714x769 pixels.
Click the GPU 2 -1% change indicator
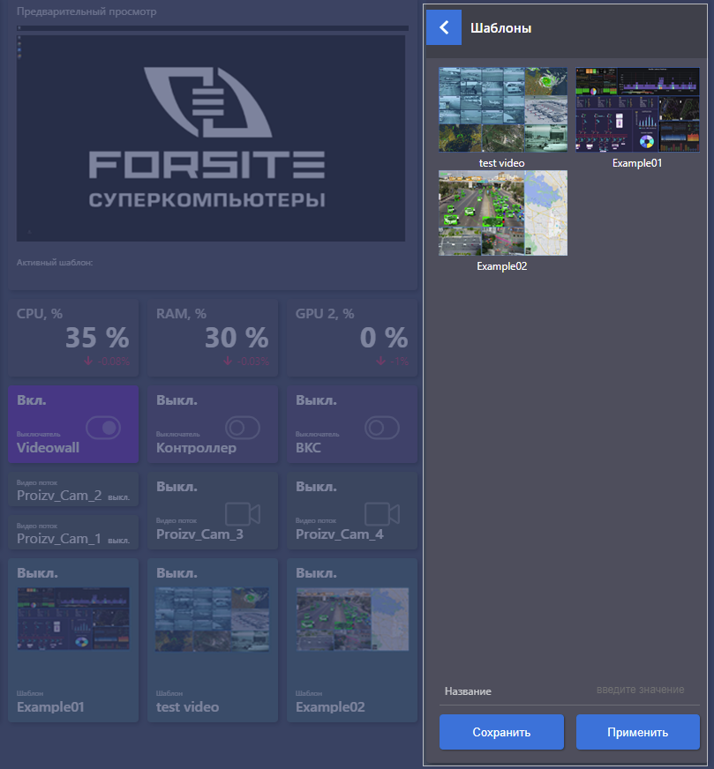pos(392,362)
